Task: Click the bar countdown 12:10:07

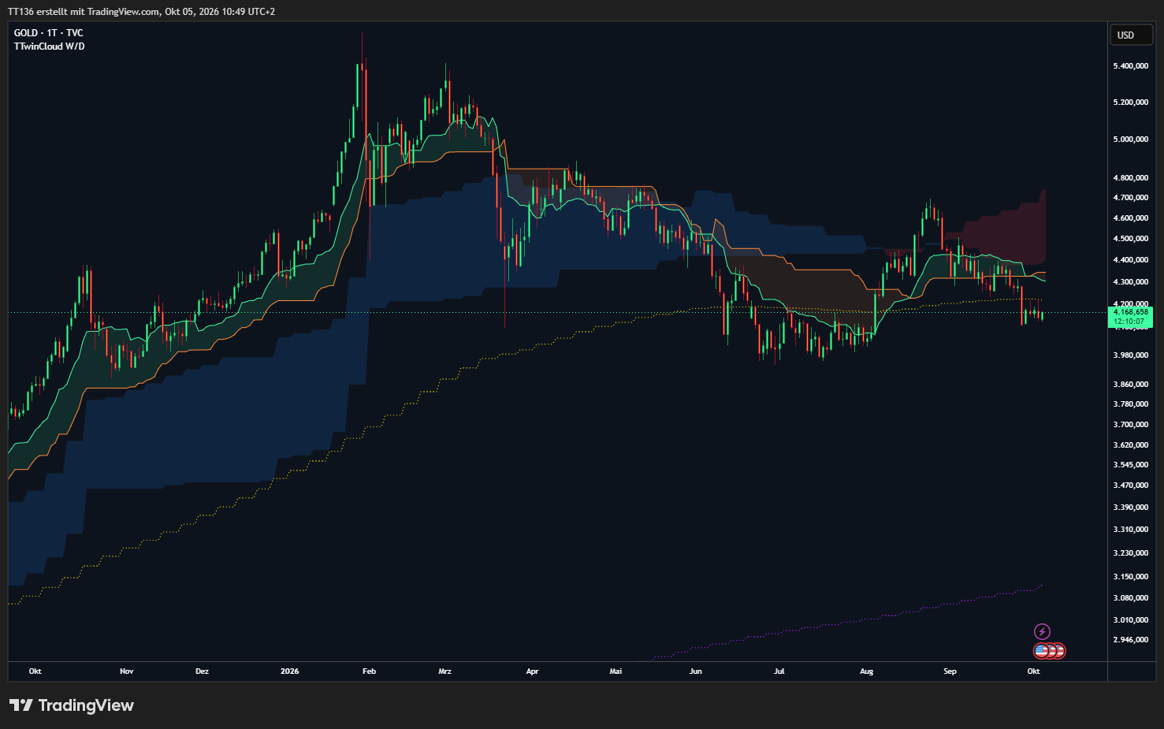Action: tap(1129, 322)
